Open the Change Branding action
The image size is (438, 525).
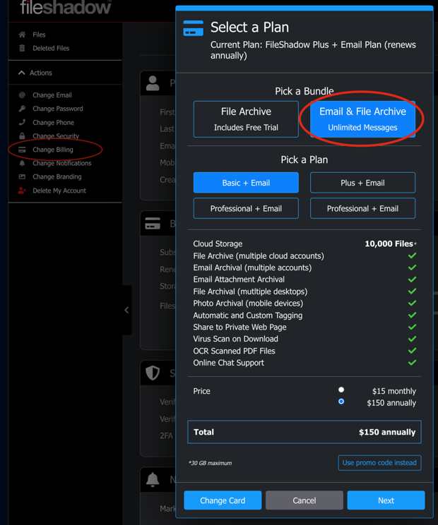click(x=57, y=176)
